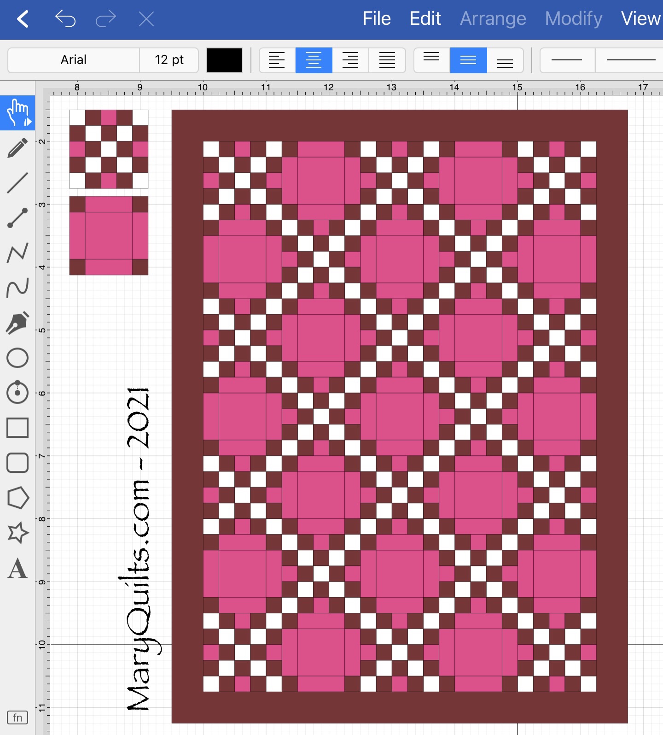This screenshot has width=663, height=735.
Task: Pick the Rectangle shape tool
Action: pyautogui.click(x=17, y=428)
